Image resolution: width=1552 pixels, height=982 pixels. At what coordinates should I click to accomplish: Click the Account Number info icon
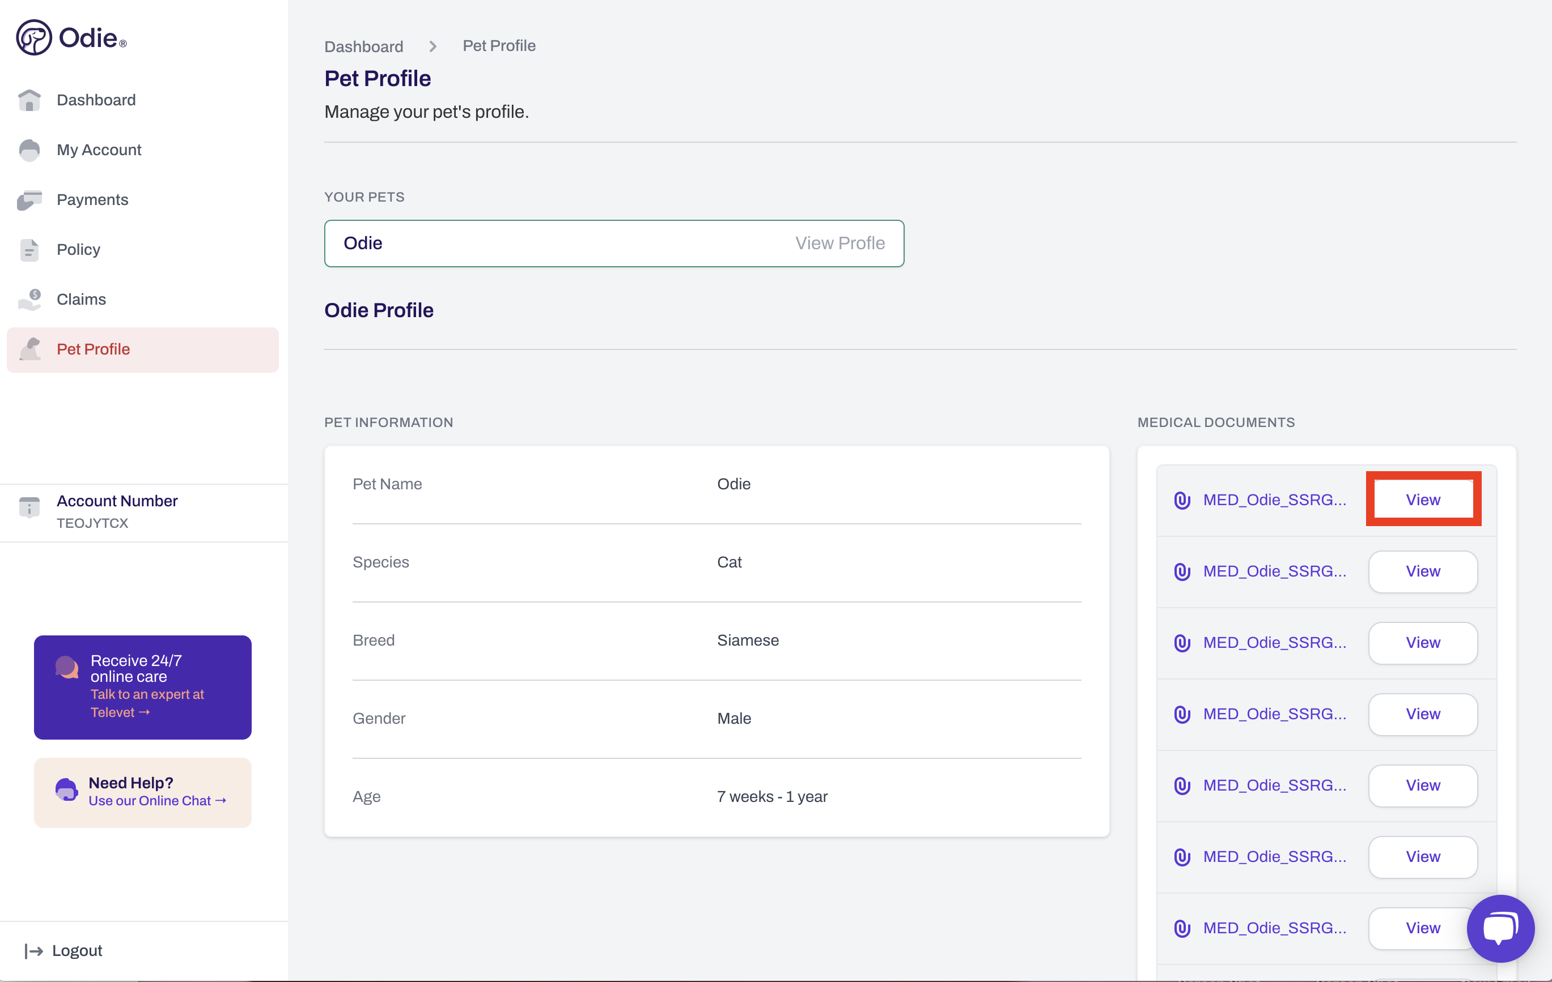coord(29,507)
